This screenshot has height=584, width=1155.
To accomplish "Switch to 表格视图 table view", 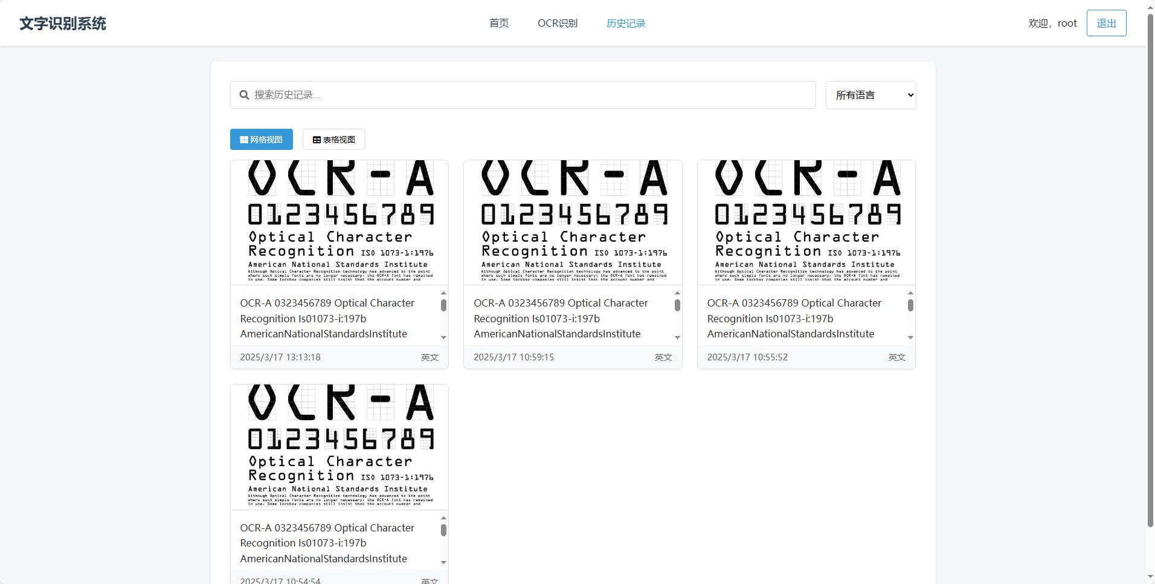I will pos(334,139).
